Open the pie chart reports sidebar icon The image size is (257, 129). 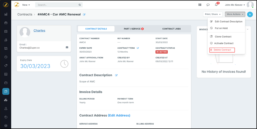(6, 117)
